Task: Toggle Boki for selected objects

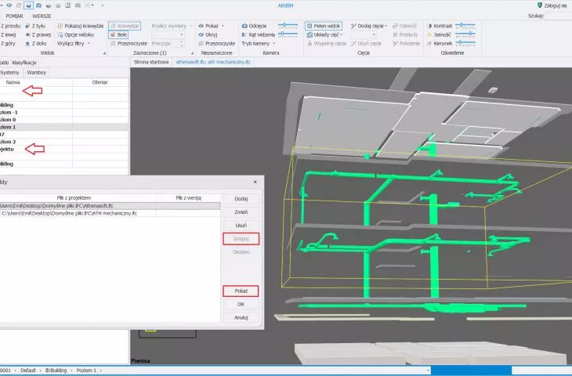Action: 118,34
